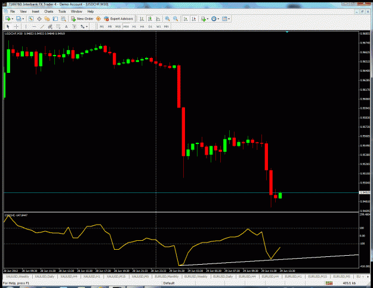
Task: Toggle the Terminal window icon
Action: point(55,19)
